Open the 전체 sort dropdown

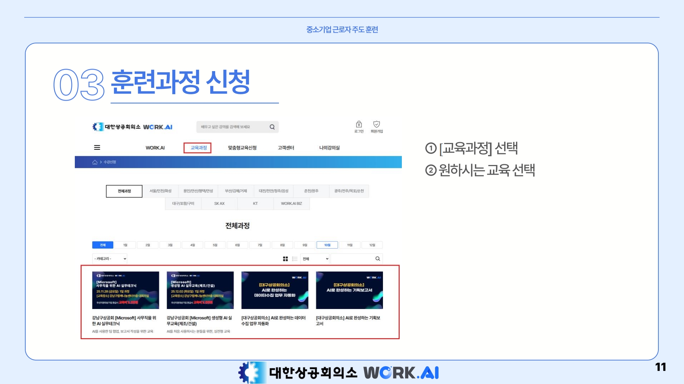click(x=315, y=259)
